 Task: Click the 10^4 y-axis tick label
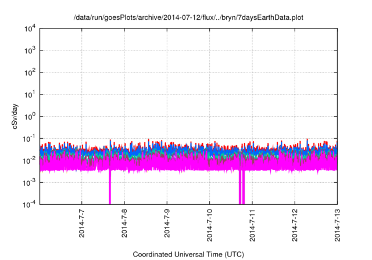click(x=30, y=29)
